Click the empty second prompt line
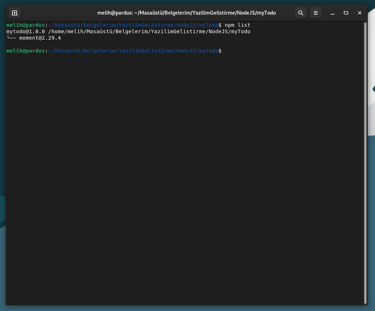 click(114, 51)
